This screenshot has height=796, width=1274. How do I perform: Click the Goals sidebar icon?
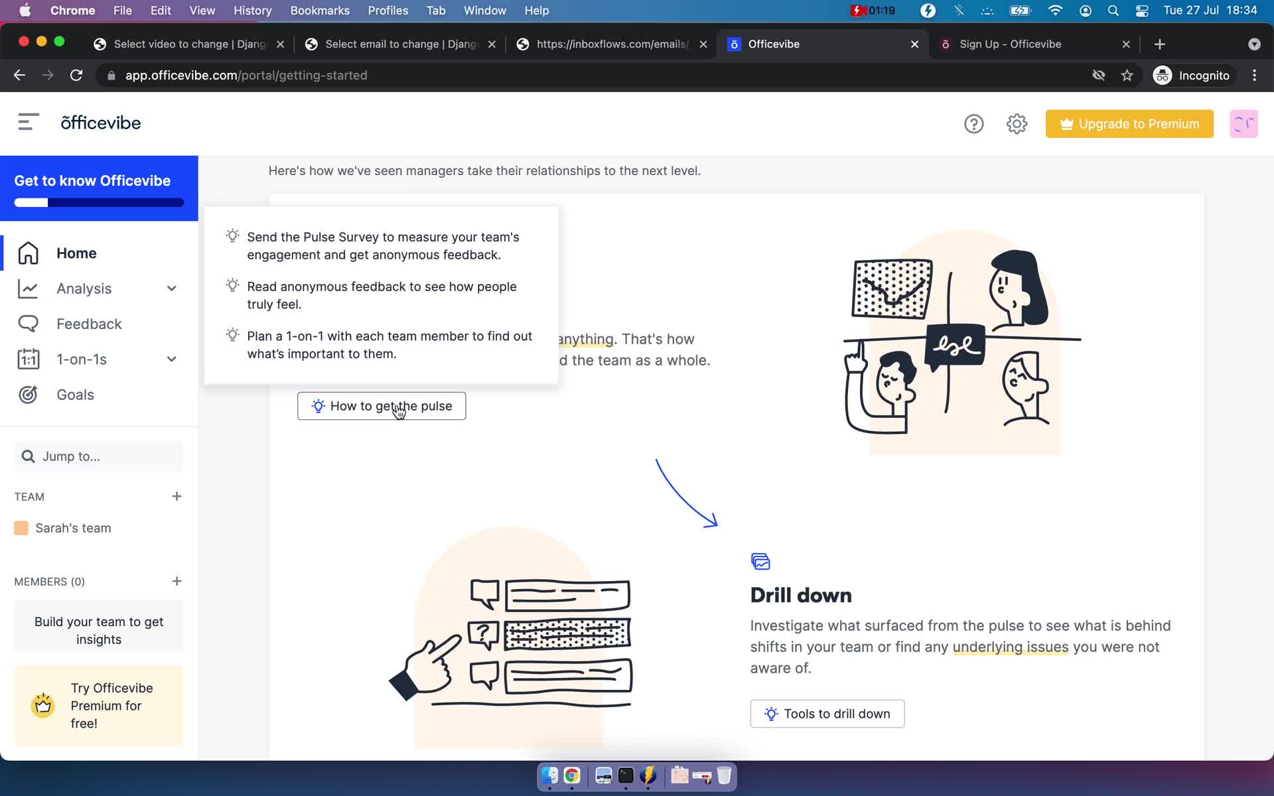click(x=27, y=394)
